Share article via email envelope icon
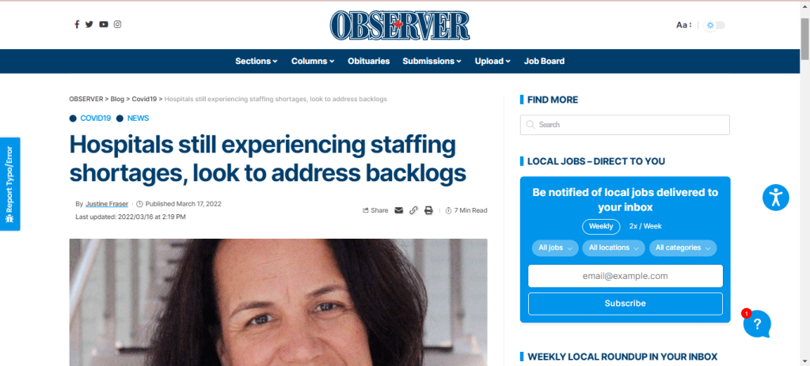This screenshot has height=366, width=810. [399, 210]
